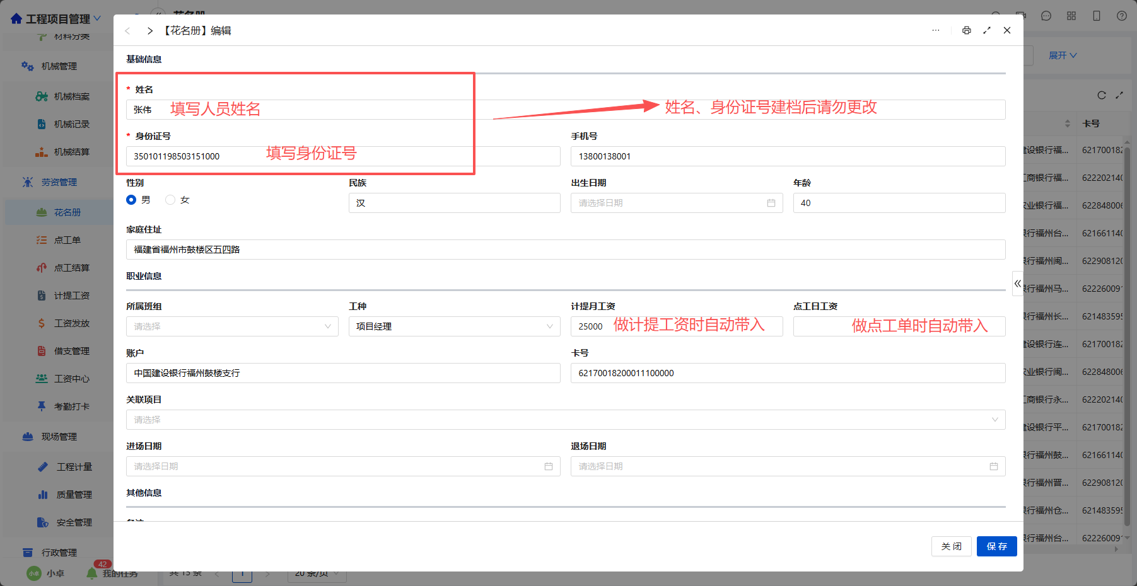Collapse side panel with double-chevron icon

pos(1017,284)
